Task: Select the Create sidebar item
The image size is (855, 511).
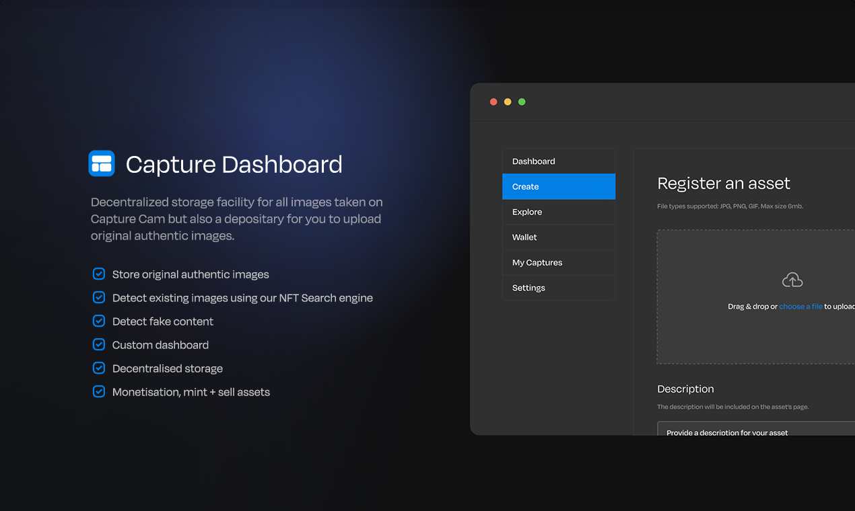Action: coord(559,186)
